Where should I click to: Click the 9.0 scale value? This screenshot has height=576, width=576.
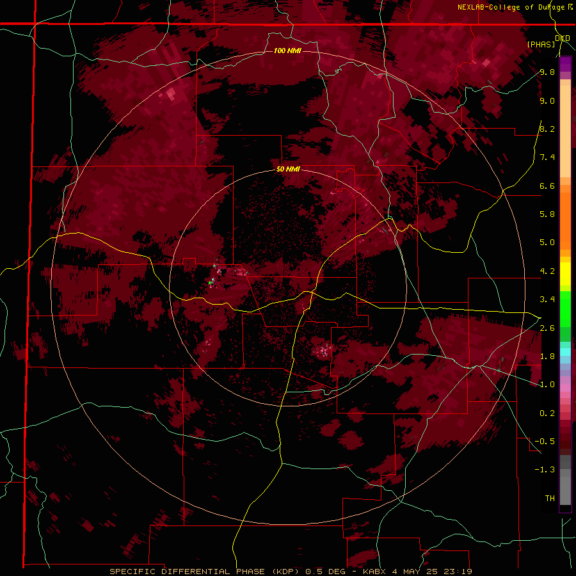tap(547, 100)
